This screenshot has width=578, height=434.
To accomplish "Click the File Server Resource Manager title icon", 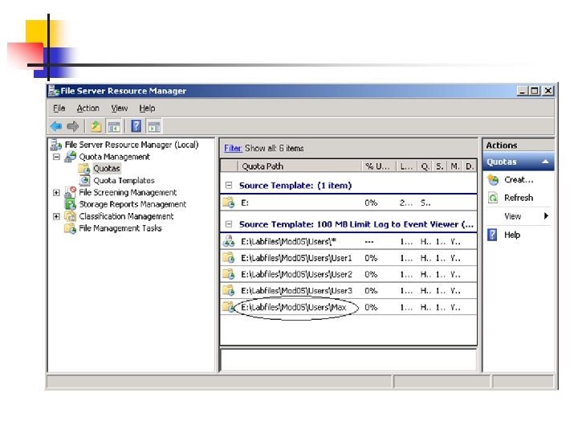I will (x=55, y=91).
